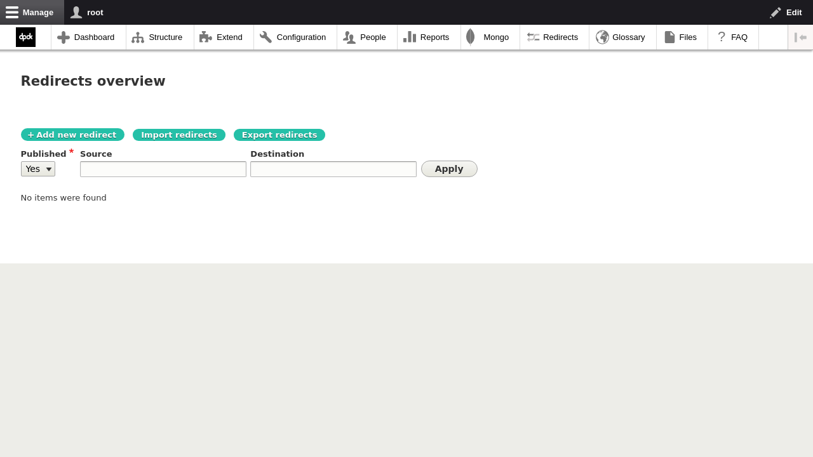The image size is (813, 457).
Task: Open the Extend menu item
Action: pyautogui.click(x=224, y=37)
